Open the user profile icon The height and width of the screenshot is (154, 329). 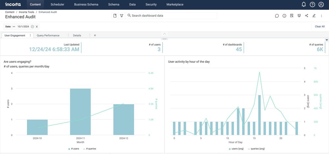tap(321, 4)
